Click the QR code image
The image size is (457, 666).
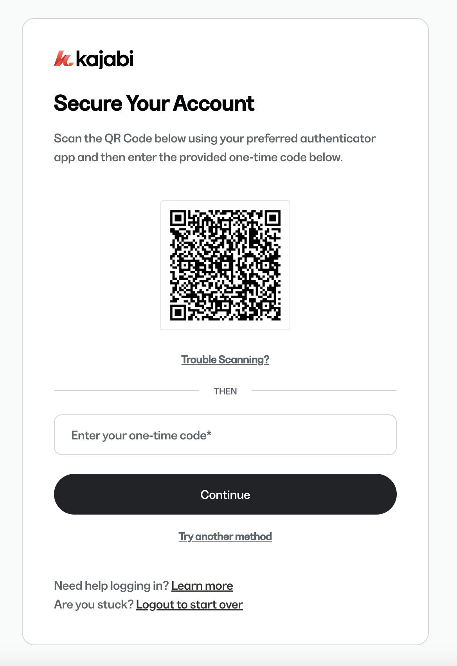(225, 265)
